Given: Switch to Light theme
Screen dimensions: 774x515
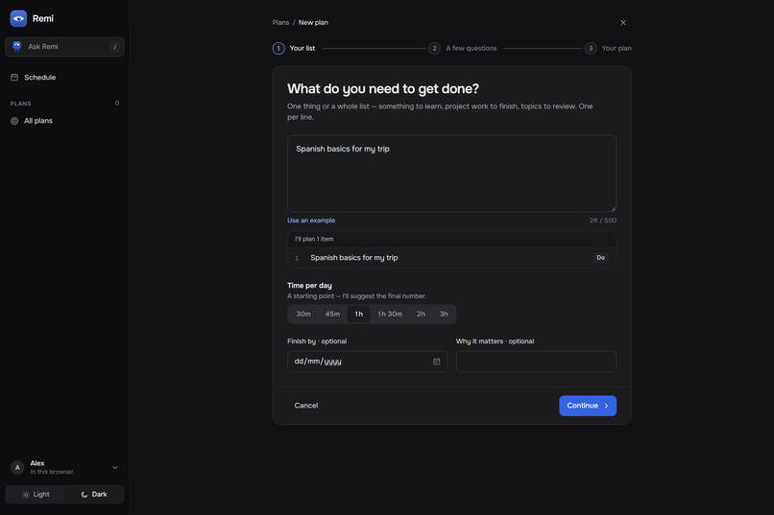Looking at the screenshot, I should point(36,494).
